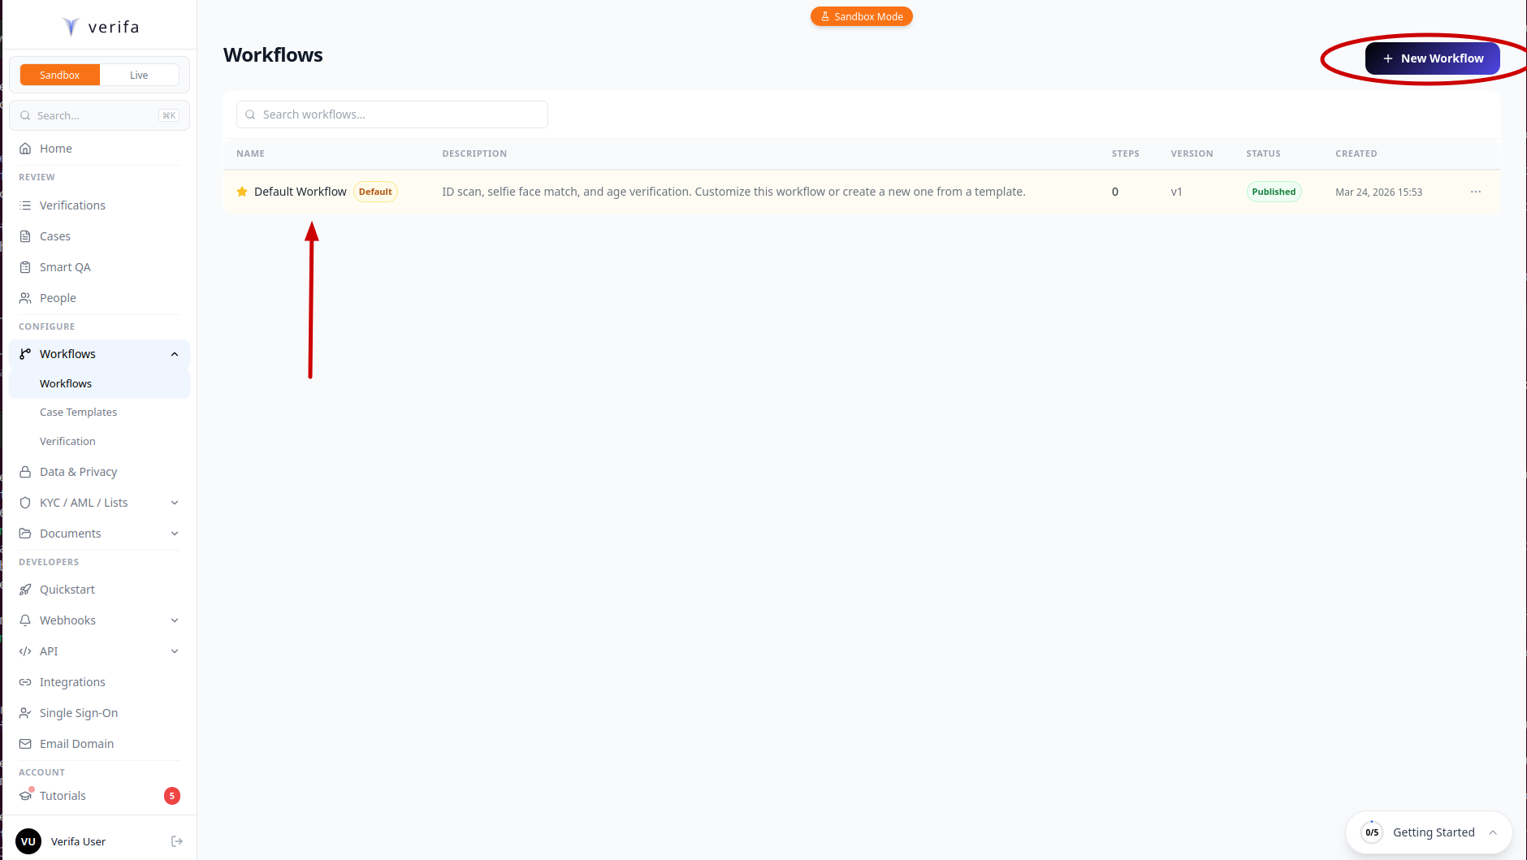Open Smart QA
Viewport: 1527px width, 860px height.
coord(65,266)
